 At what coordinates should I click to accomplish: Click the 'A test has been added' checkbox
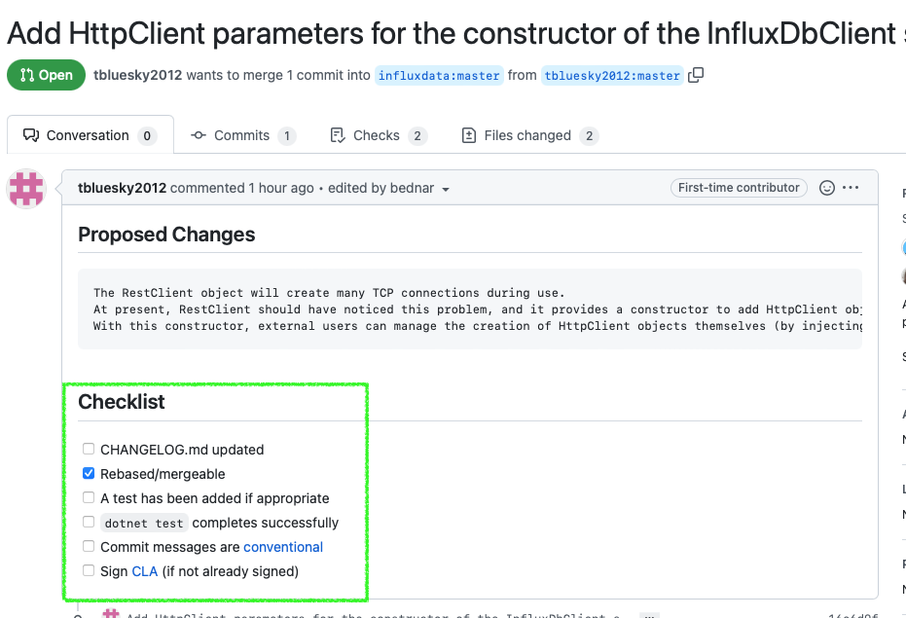point(89,497)
